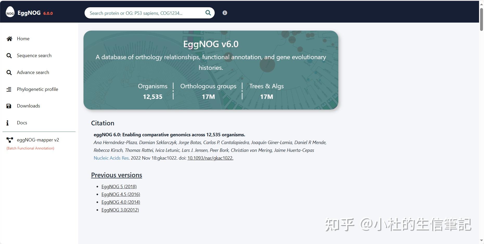Open the EggNOG 5 (2018) version link
The width and height of the screenshot is (484, 244).
click(119, 186)
